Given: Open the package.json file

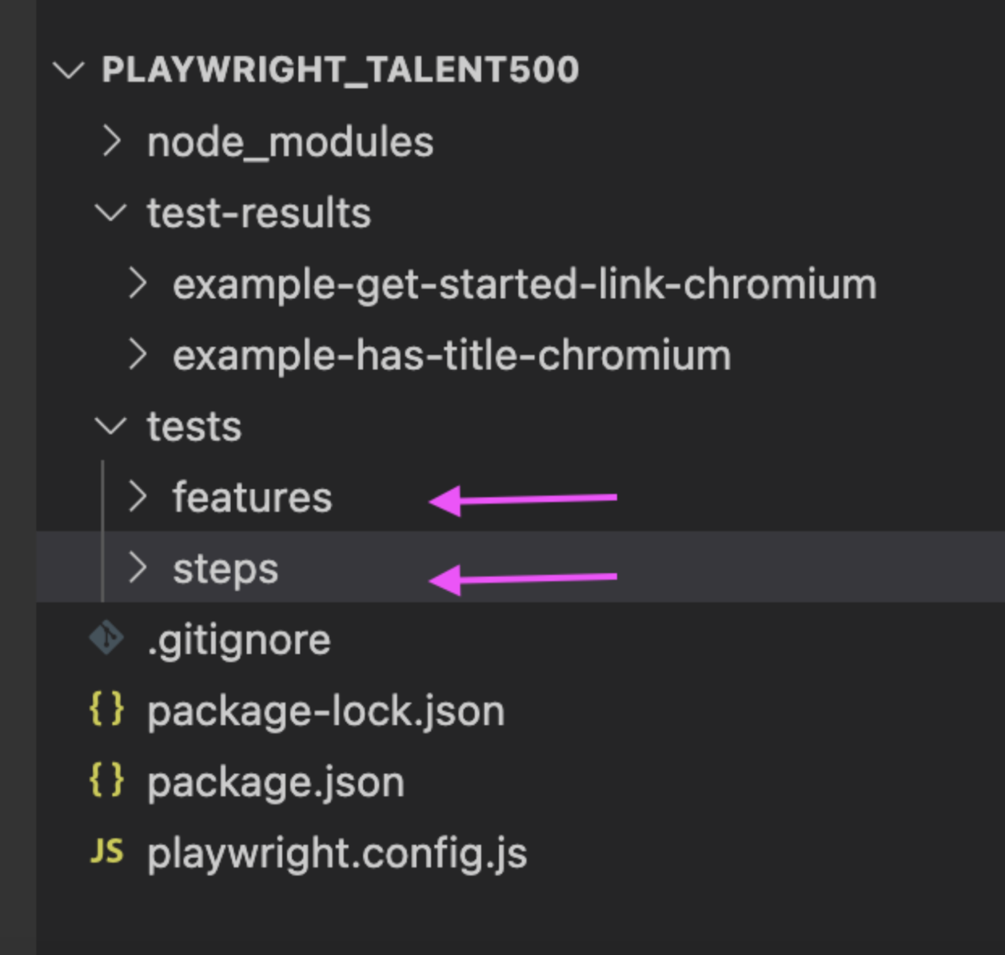Looking at the screenshot, I should coord(275,780).
